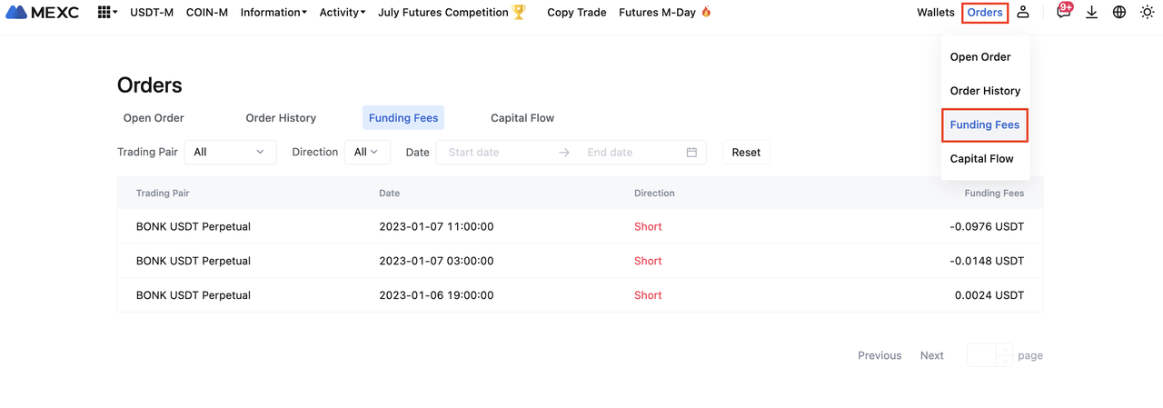
Task: Click the calendar icon in date field
Action: click(691, 152)
